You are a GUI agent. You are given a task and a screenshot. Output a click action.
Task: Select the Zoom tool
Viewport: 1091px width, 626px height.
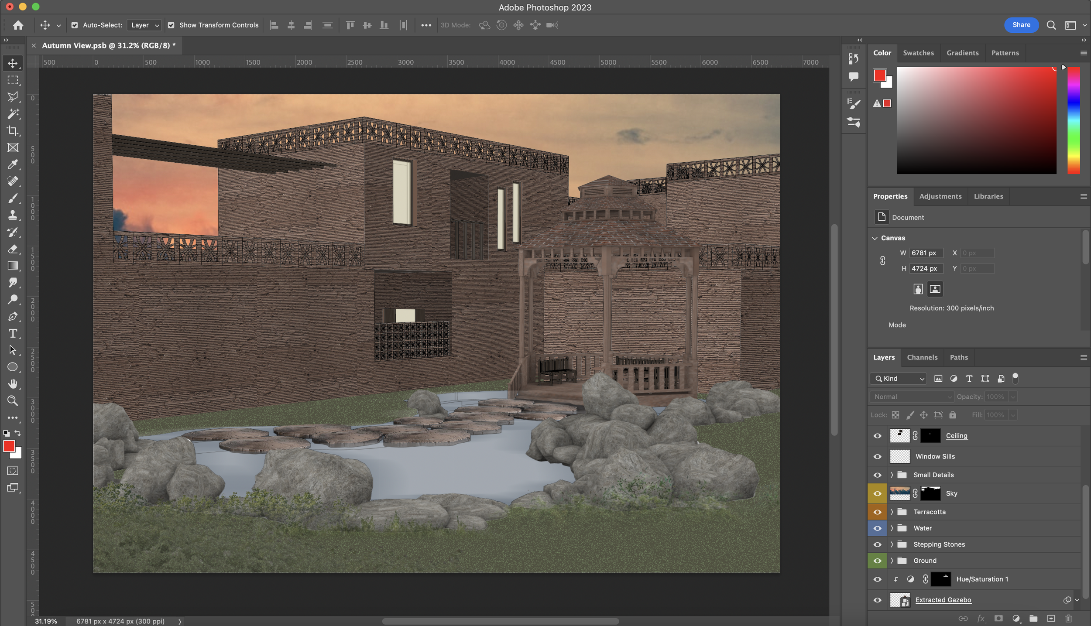tap(13, 401)
